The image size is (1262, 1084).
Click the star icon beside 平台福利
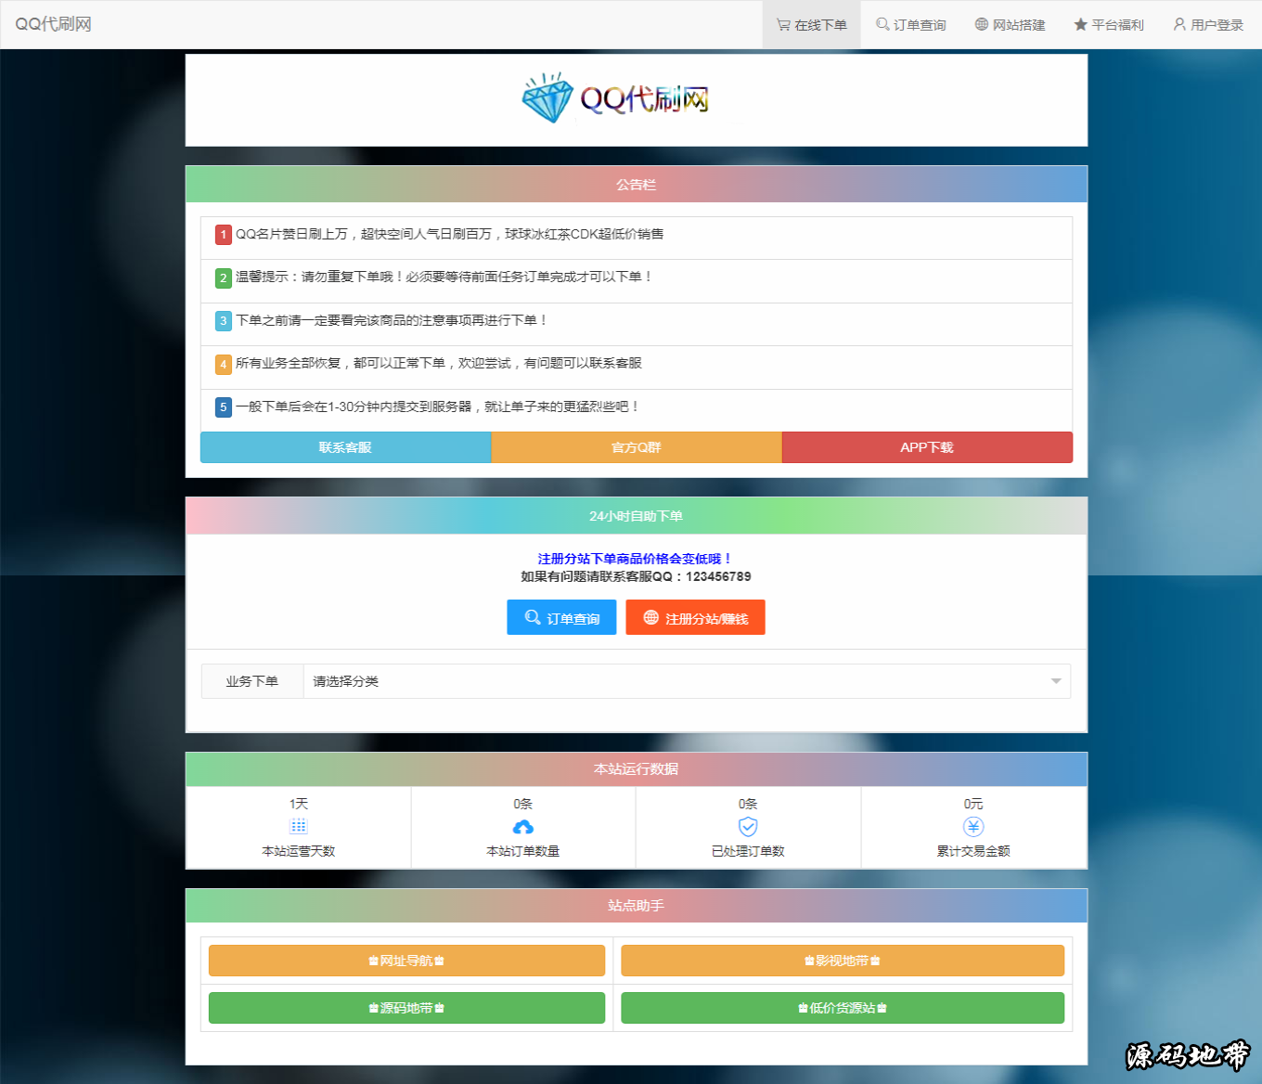tap(1080, 24)
